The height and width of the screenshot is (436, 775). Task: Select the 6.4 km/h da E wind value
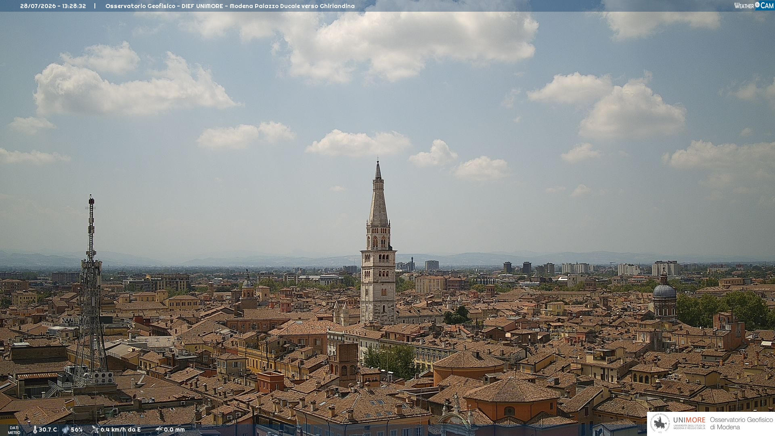click(120, 430)
